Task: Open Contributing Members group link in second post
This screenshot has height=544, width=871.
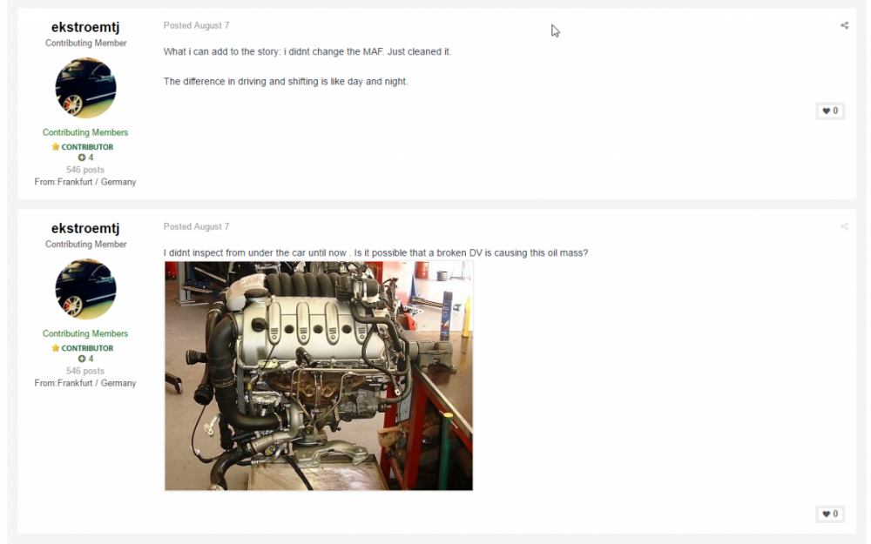Action: pos(85,333)
